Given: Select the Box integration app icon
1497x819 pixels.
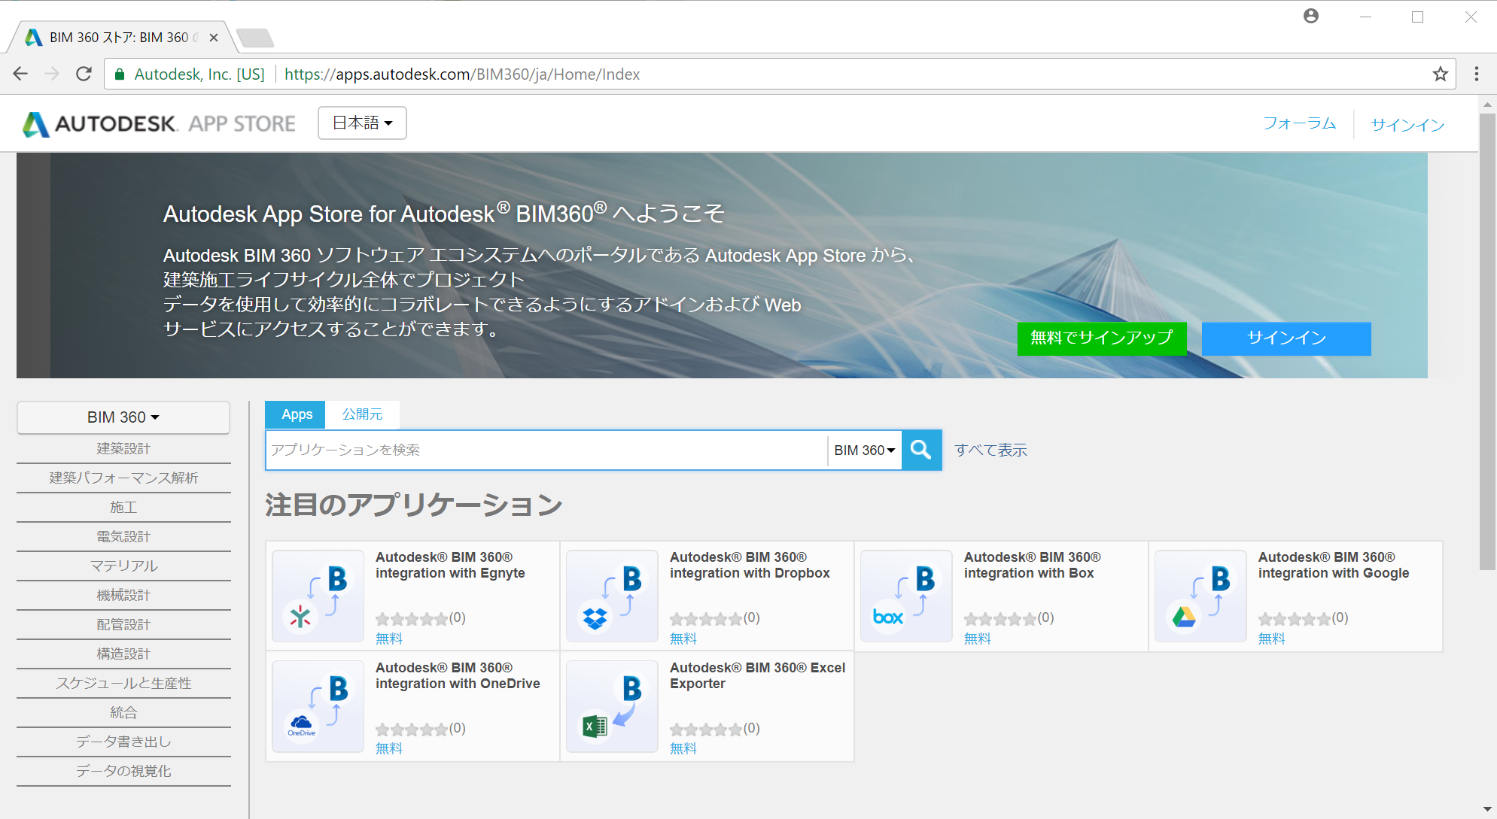Looking at the screenshot, I should click(905, 596).
